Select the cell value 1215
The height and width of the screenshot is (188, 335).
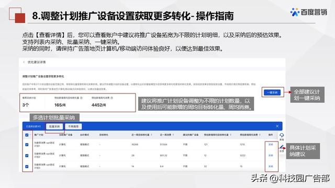coord(242,145)
